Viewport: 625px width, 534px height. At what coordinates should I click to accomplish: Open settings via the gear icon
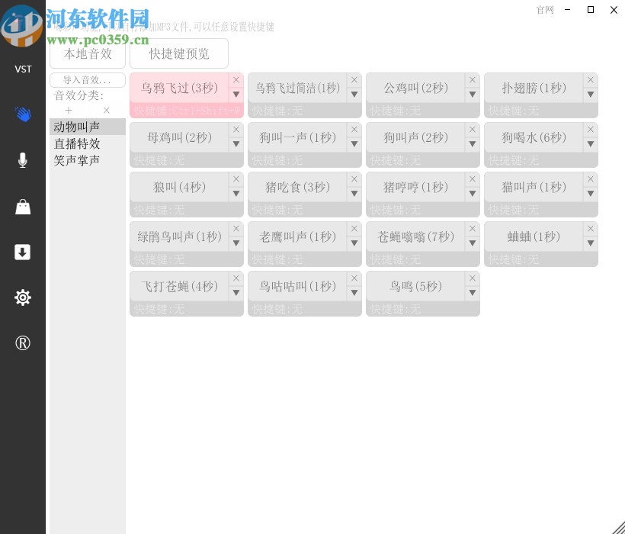(x=23, y=298)
